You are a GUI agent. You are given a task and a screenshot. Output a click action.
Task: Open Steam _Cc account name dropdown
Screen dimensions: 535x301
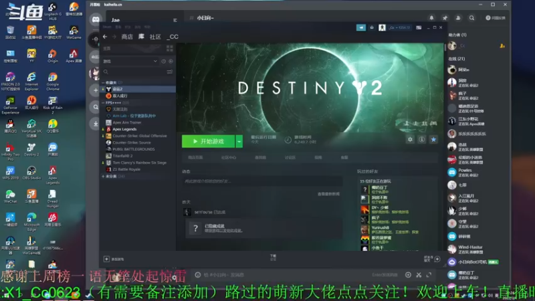(x=399, y=27)
